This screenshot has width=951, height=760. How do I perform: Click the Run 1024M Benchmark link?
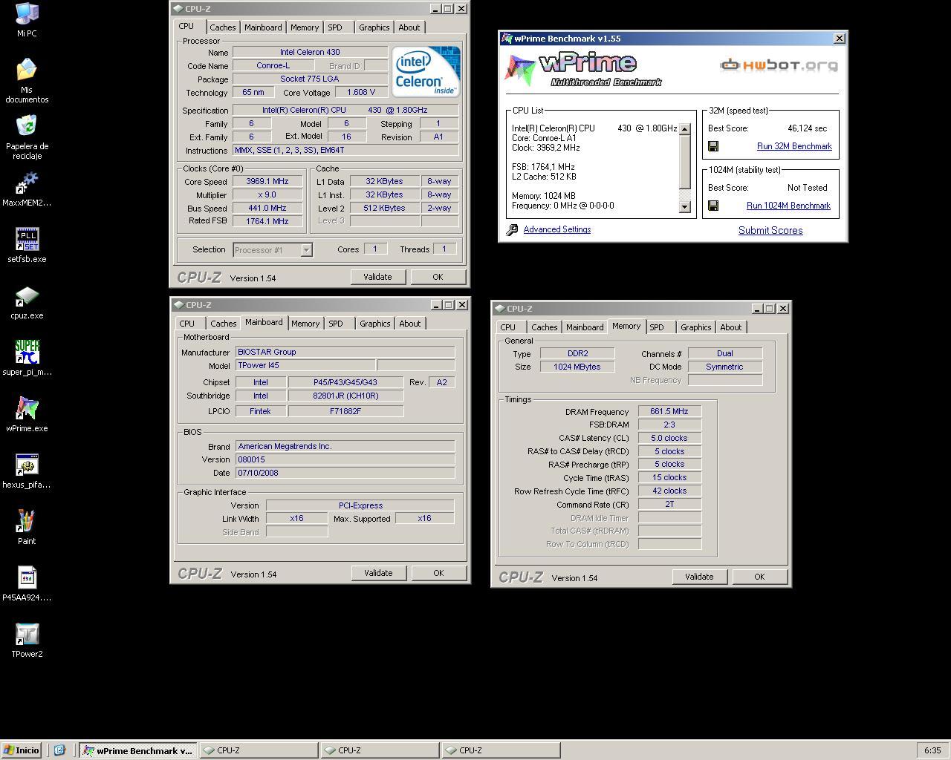click(788, 206)
